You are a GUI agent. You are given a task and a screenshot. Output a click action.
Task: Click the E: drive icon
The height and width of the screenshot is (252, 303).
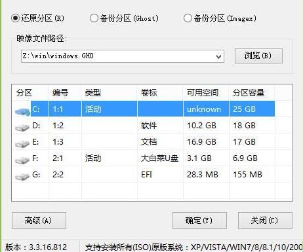(x=22, y=143)
